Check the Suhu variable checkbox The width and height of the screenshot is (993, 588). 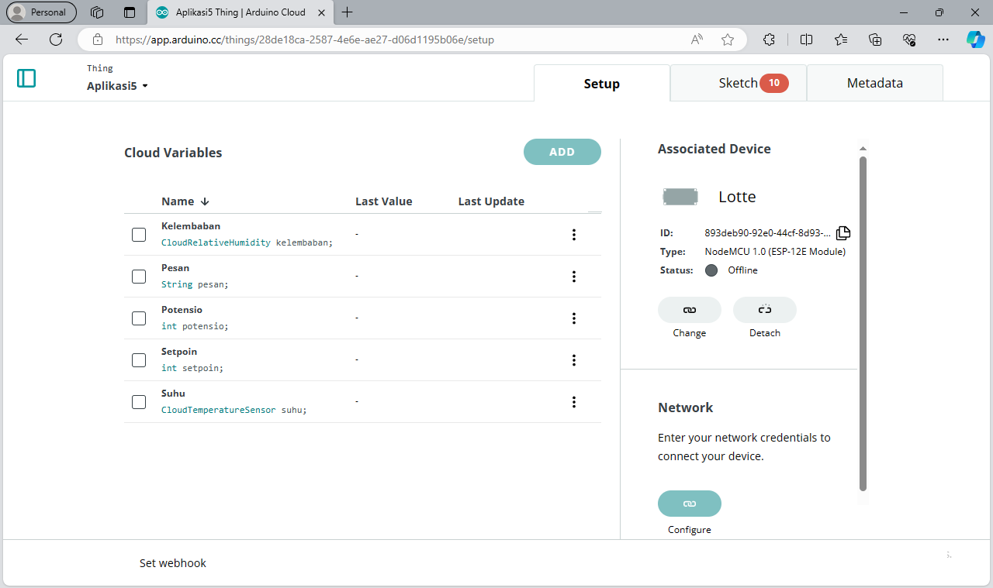coord(139,402)
